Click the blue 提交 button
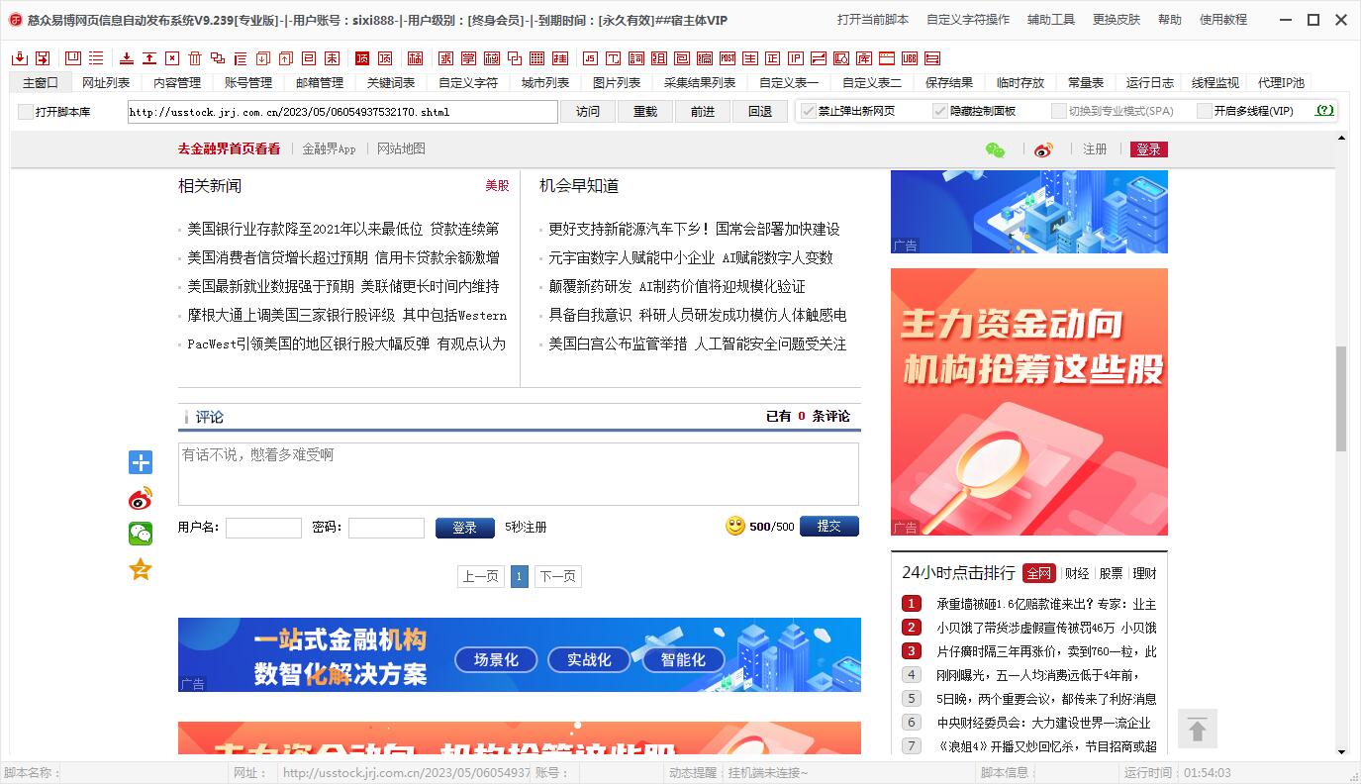1361x784 pixels. point(829,527)
